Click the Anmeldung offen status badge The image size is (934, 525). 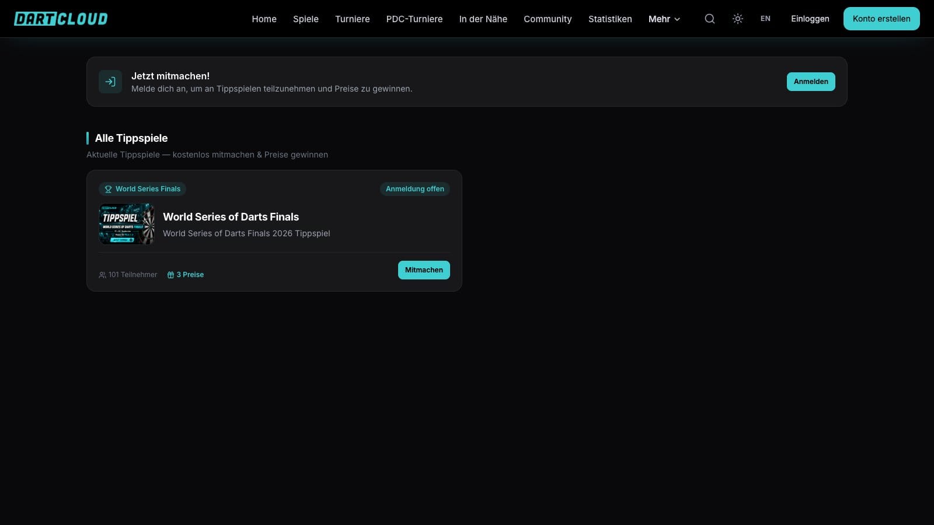tap(415, 189)
